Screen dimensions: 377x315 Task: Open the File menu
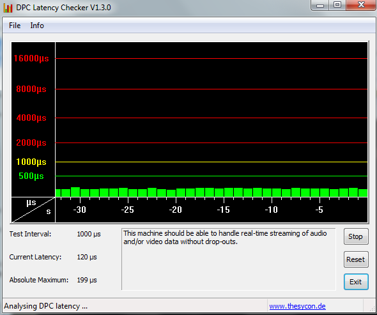(15, 26)
